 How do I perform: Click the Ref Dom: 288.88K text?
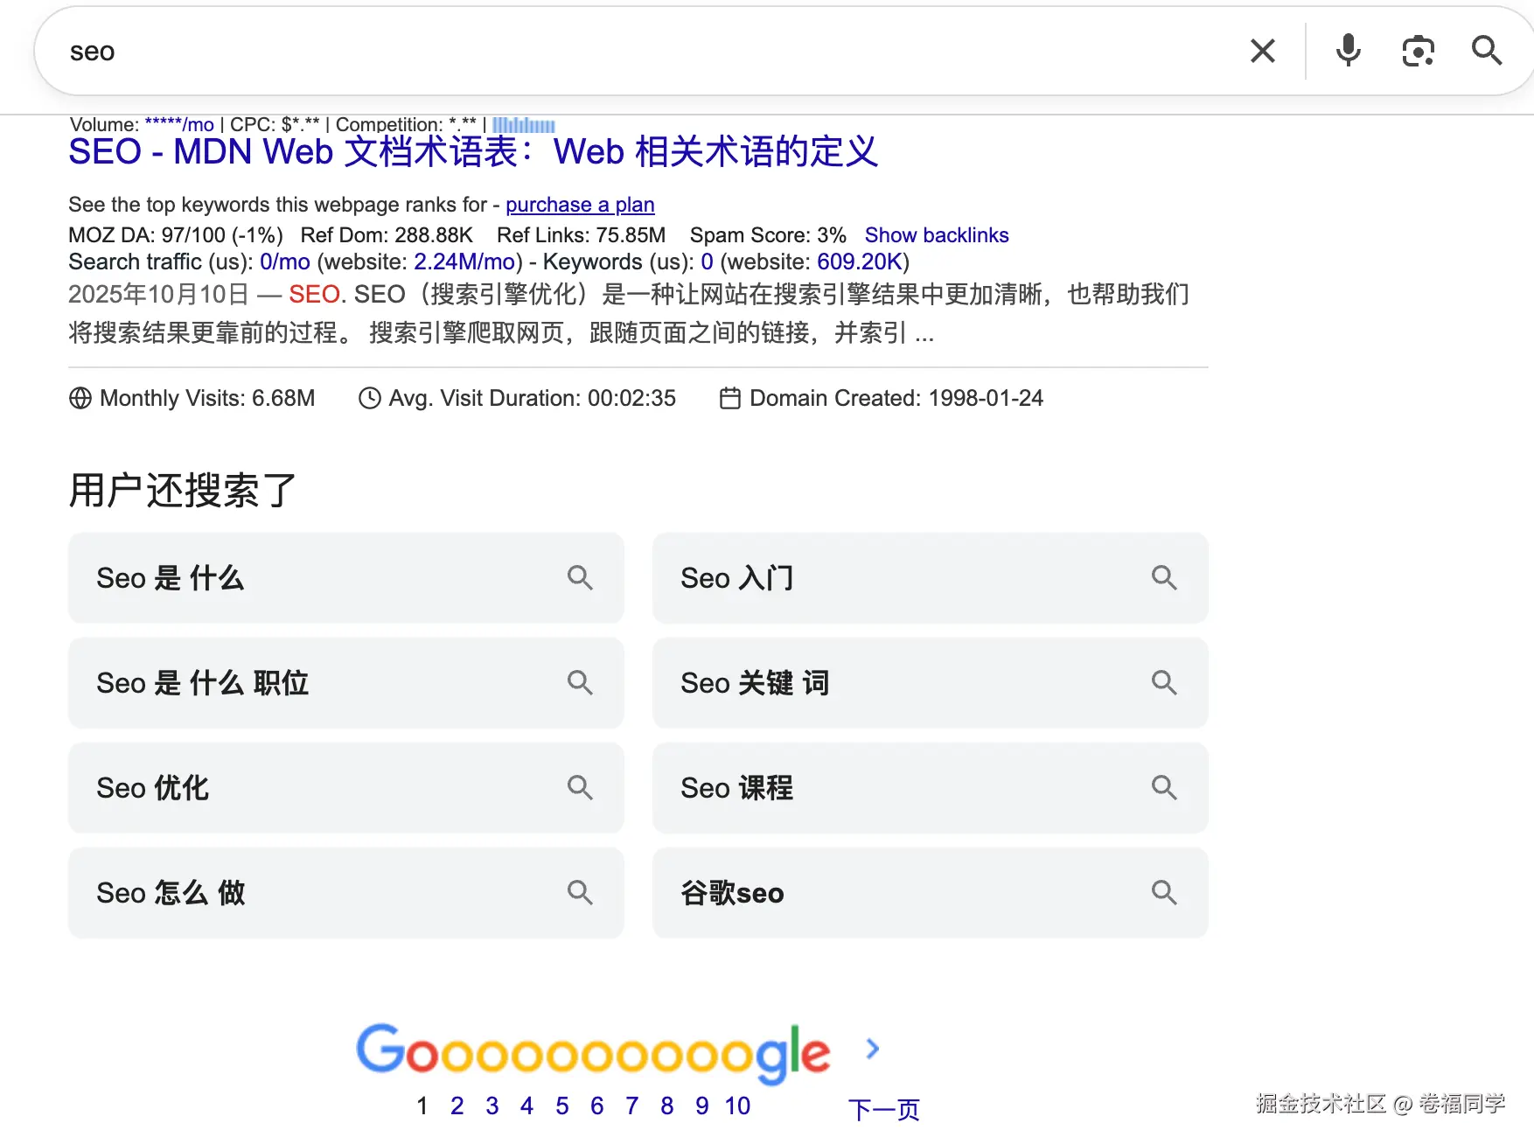387,235
